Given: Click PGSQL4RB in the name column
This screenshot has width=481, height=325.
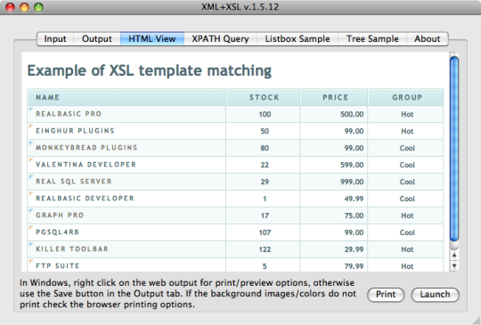Looking at the screenshot, I should point(57,232).
